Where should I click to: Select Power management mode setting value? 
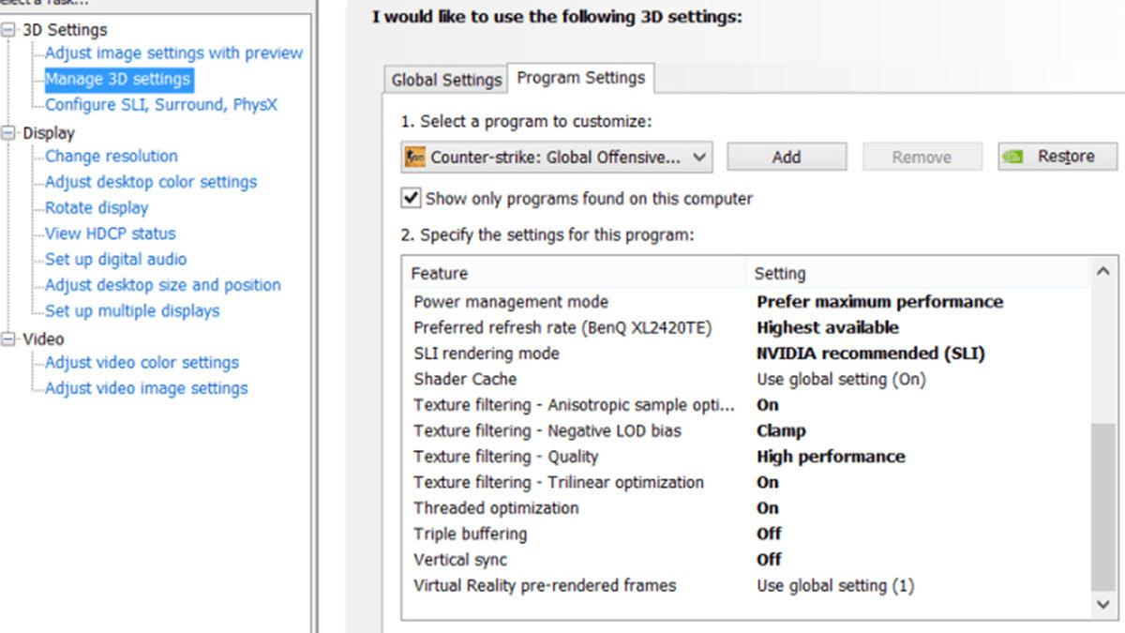click(878, 302)
